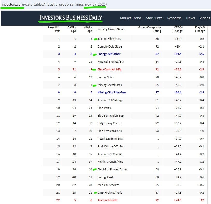Open the Research menu
Image resolution: width=211 pixels, height=204 pixels.
tap(174, 18)
